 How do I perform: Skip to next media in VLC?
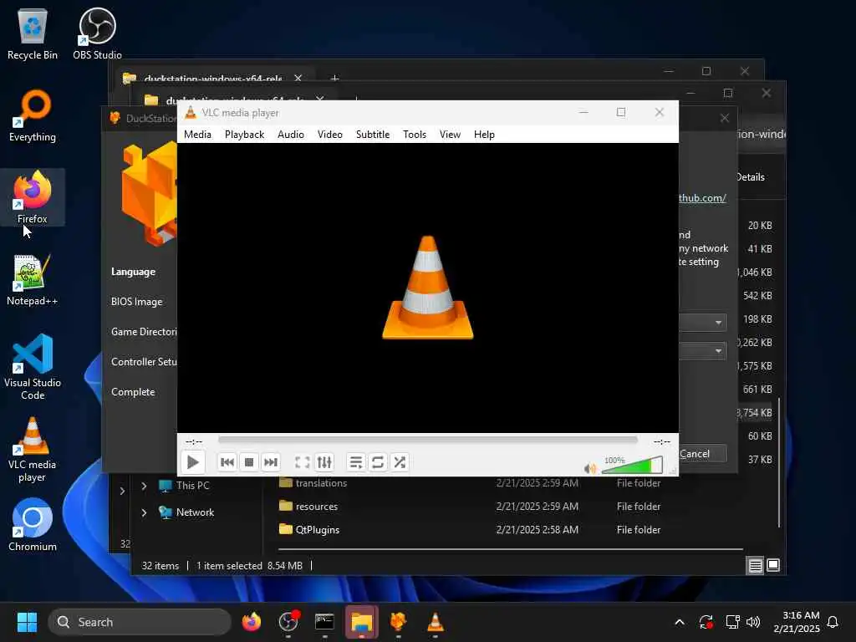click(x=271, y=462)
